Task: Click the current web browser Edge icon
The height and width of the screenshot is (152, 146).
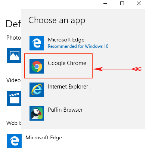Action: [x=14, y=141]
